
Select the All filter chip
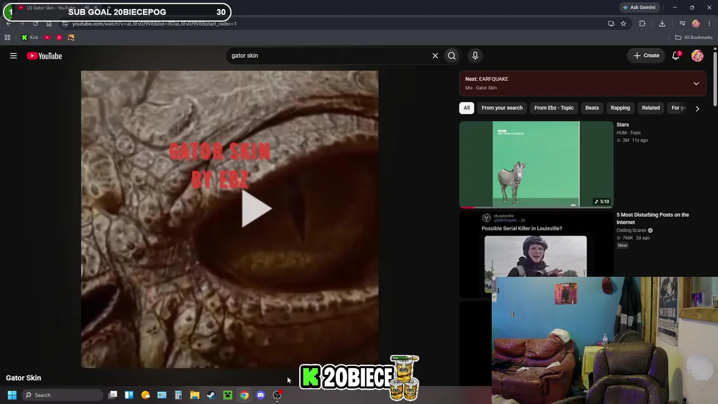pos(466,108)
